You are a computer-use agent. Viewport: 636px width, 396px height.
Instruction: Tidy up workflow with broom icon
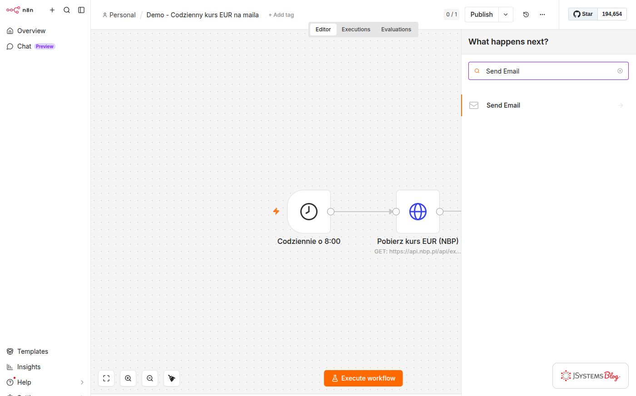coord(172,378)
